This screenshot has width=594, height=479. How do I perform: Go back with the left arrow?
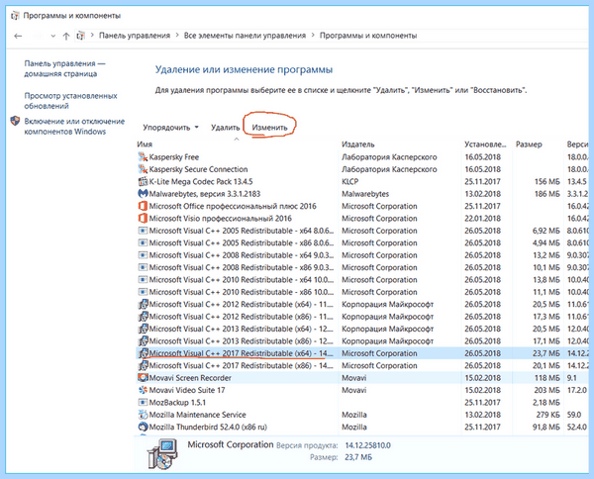18,36
